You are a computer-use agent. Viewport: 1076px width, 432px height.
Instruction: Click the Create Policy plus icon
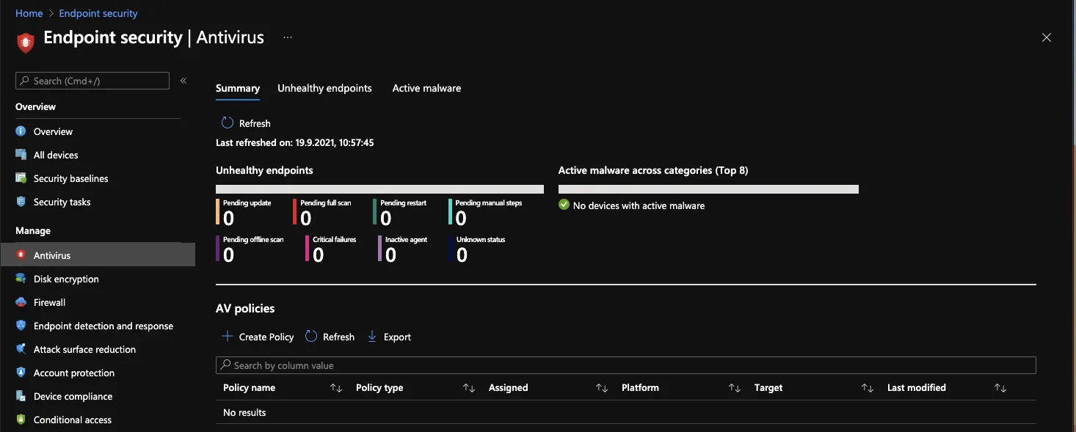pyautogui.click(x=228, y=336)
